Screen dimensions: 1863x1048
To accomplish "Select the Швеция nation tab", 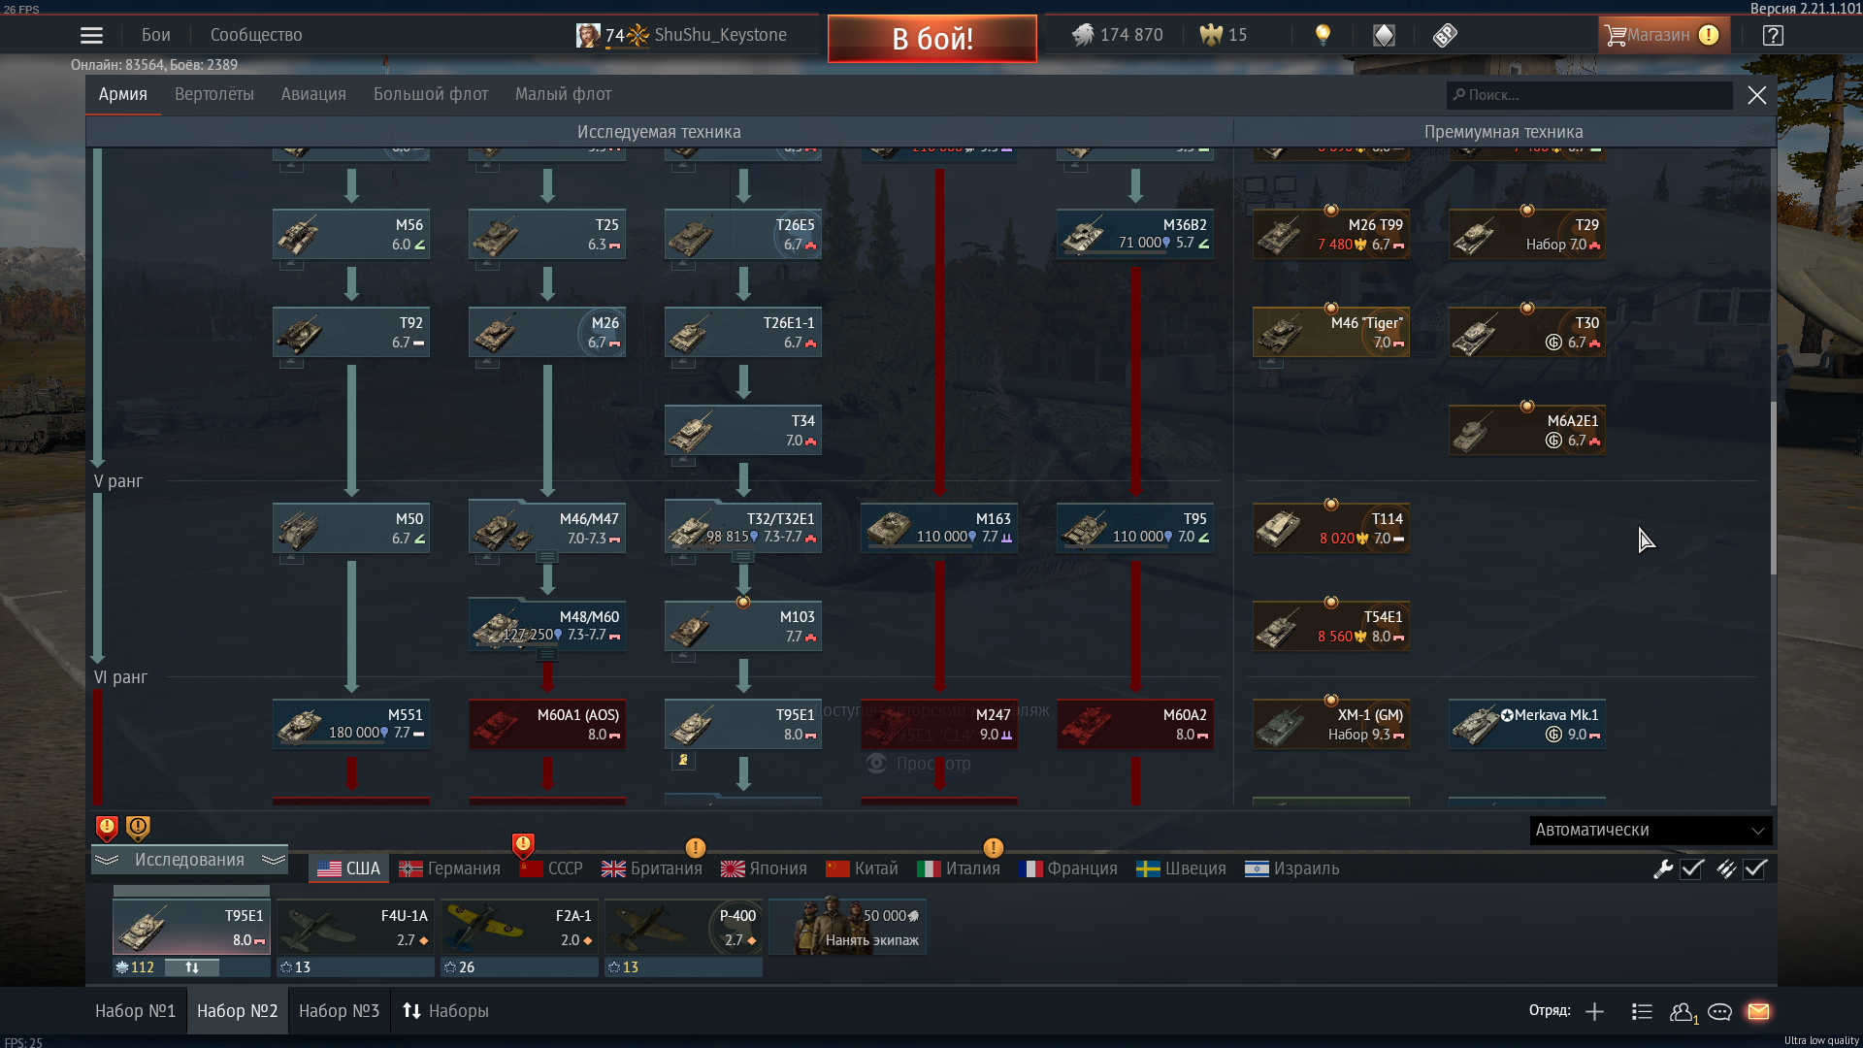I will 1182,869.
